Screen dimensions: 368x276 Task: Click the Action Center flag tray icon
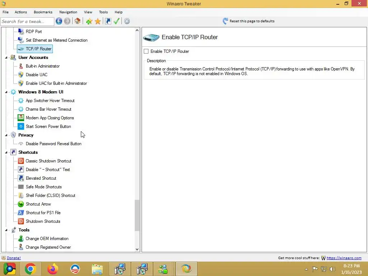pyautogui.click(x=315, y=269)
